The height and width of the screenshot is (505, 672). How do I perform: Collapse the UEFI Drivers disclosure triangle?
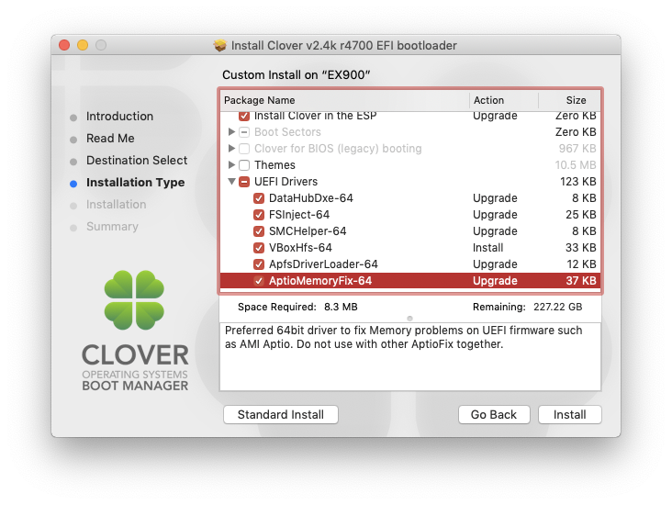point(231,182)
